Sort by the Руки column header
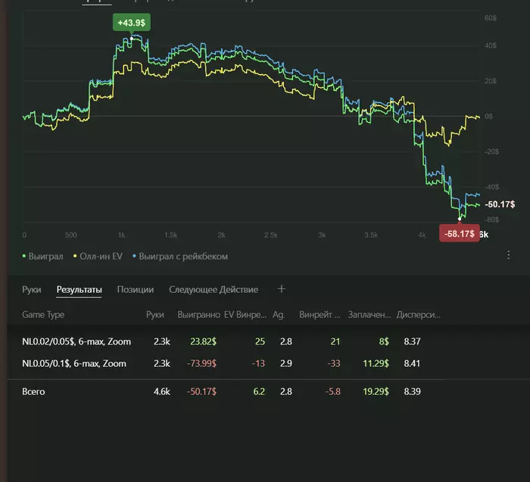 pos(154,315)
